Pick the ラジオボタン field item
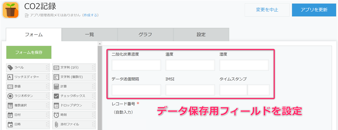The image size is (338, 130). pos(28,96)
